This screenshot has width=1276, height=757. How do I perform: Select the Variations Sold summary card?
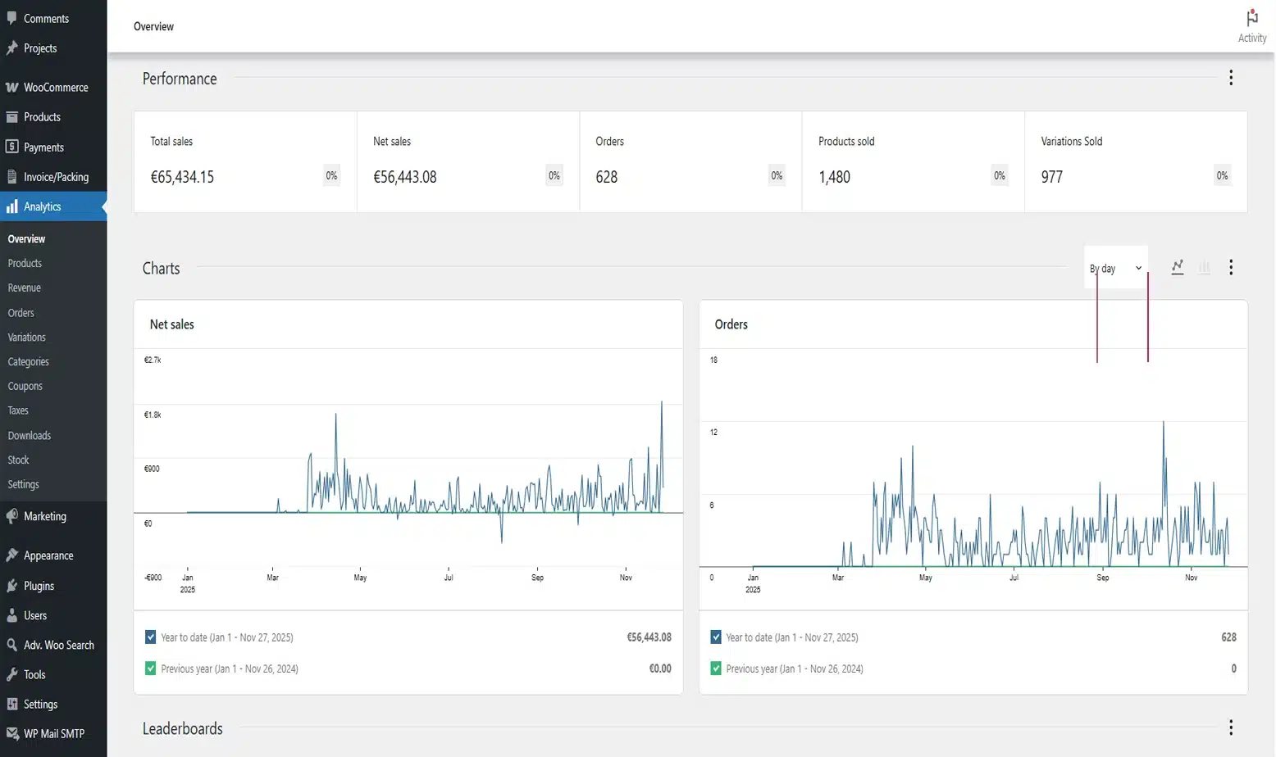1135,161
